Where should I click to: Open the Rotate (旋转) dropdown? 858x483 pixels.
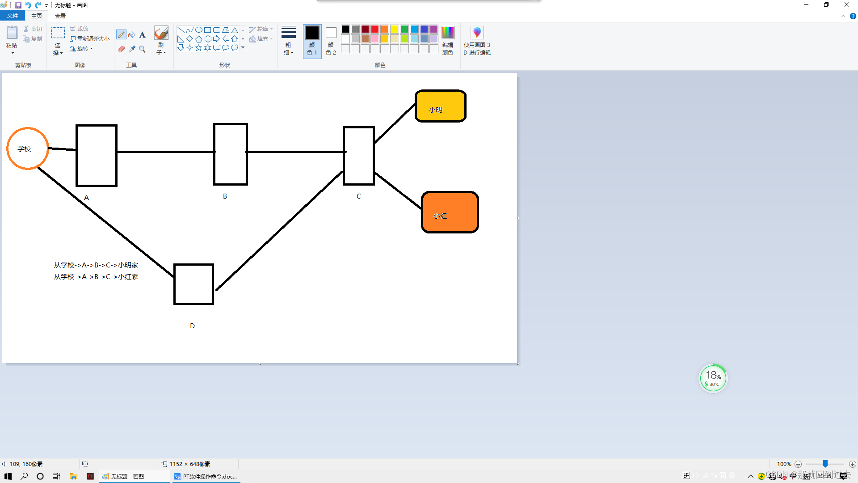[x=82, y=49]
